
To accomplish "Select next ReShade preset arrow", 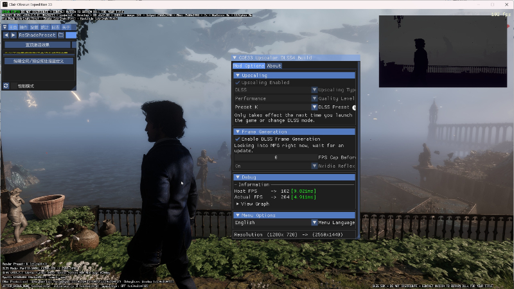I will [x=13, y=35].
